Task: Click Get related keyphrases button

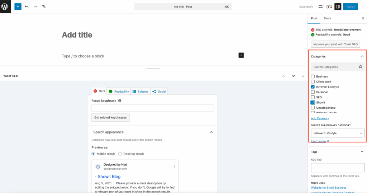Action: tap(110, 118)
